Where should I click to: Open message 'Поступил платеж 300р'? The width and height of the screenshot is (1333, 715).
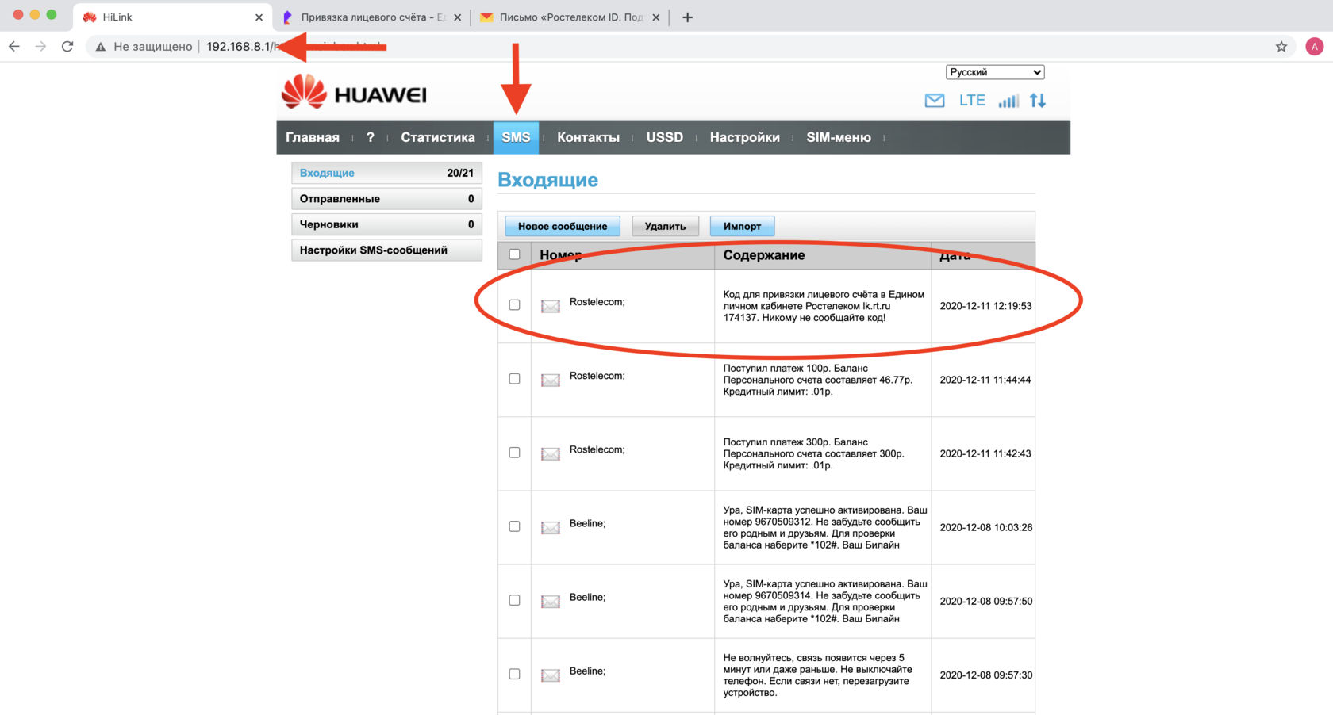click(814, 453)
